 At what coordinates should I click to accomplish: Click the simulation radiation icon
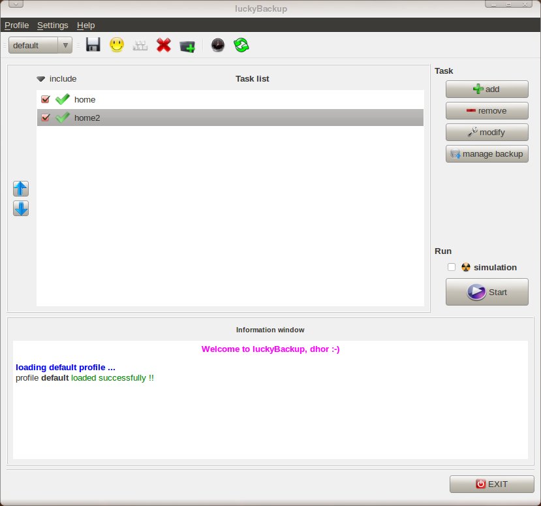pos(466,267)
